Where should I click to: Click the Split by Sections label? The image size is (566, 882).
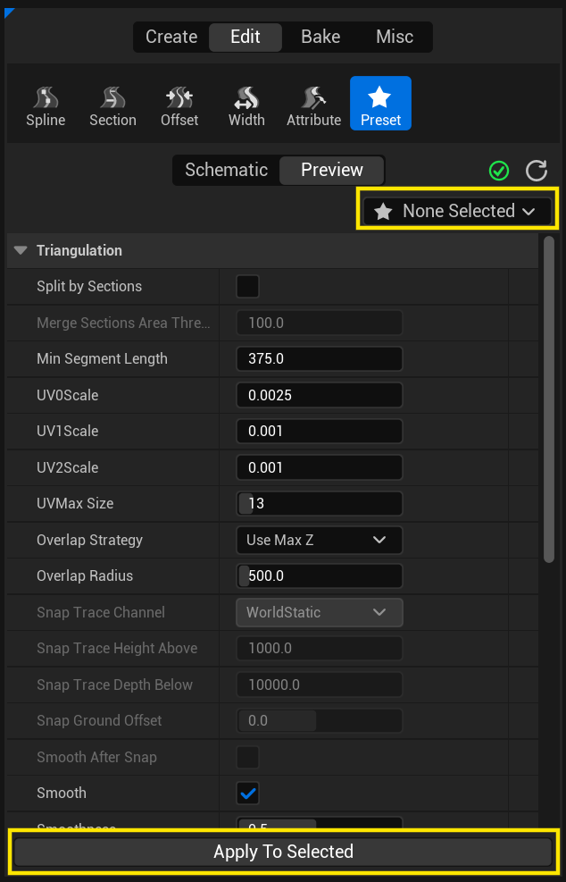point(89,286)
